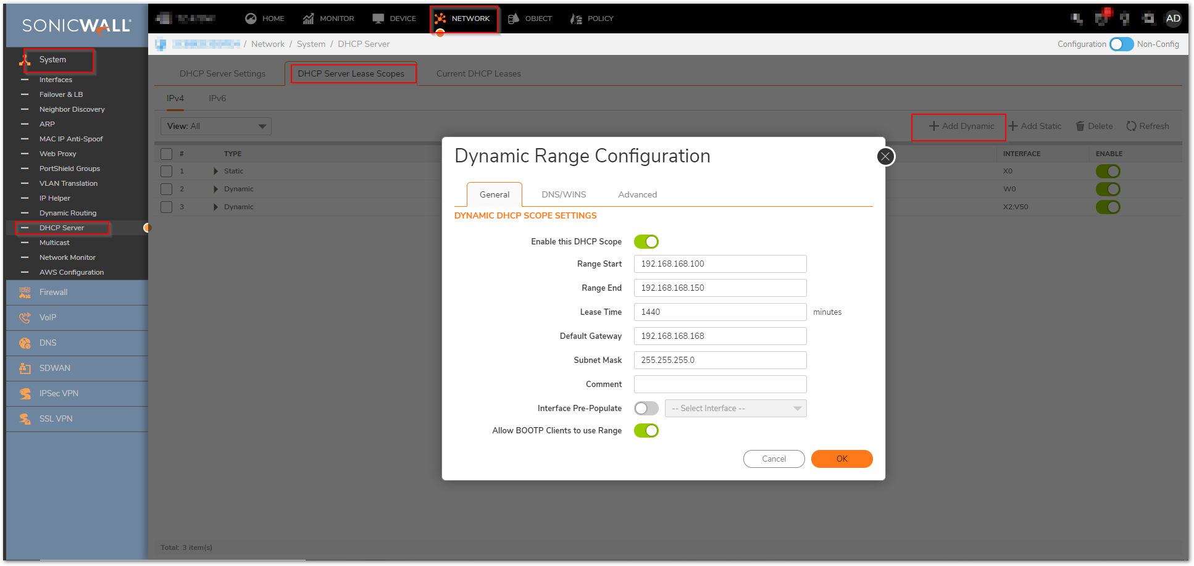Open the Select Interface dropdown
This screenshot has height=566, width=1194.
point(735,409)
